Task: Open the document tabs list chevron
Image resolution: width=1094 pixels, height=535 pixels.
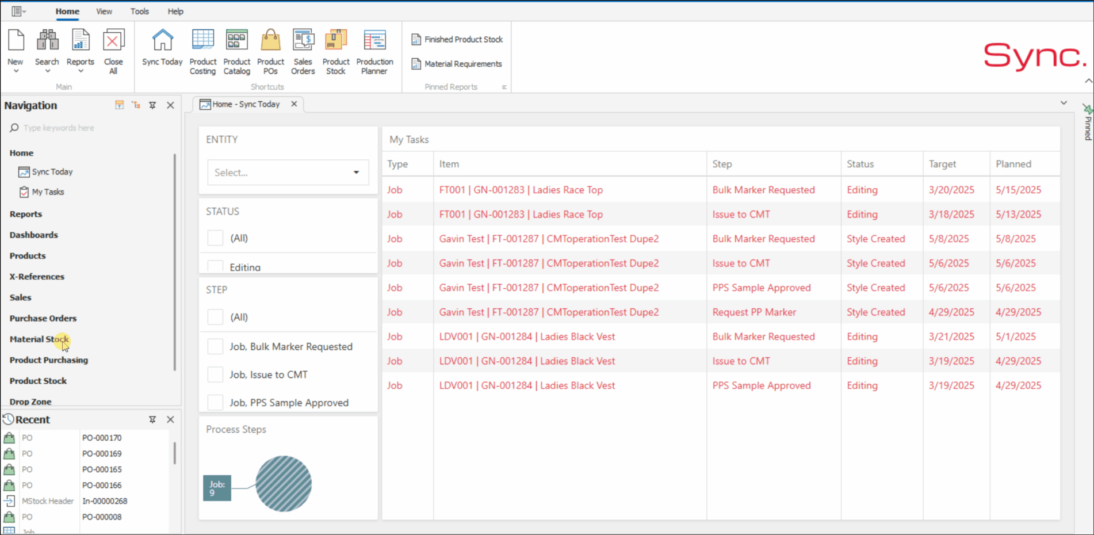Action: (1064, 103)
